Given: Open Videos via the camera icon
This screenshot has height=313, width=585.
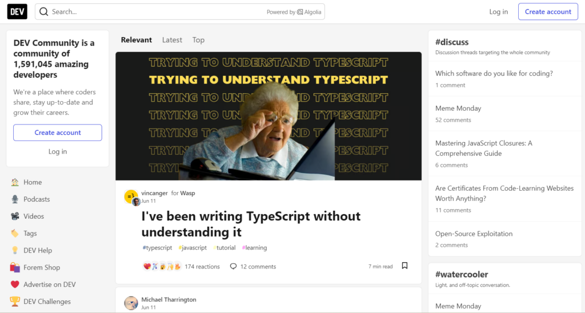Looking at the screenshot, I should point(15,216).
